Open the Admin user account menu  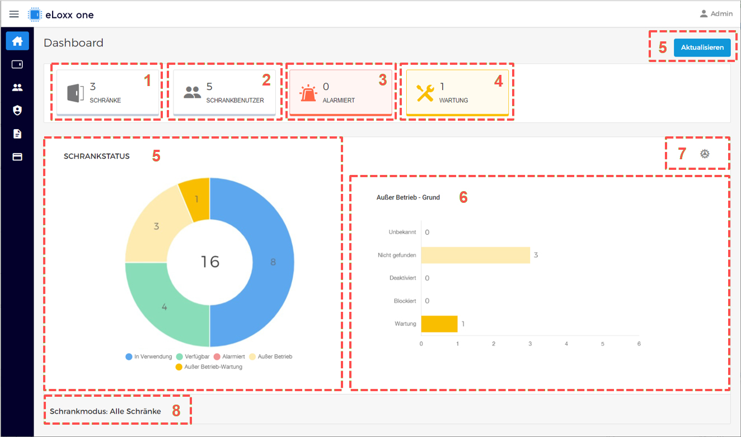[716, 14]
